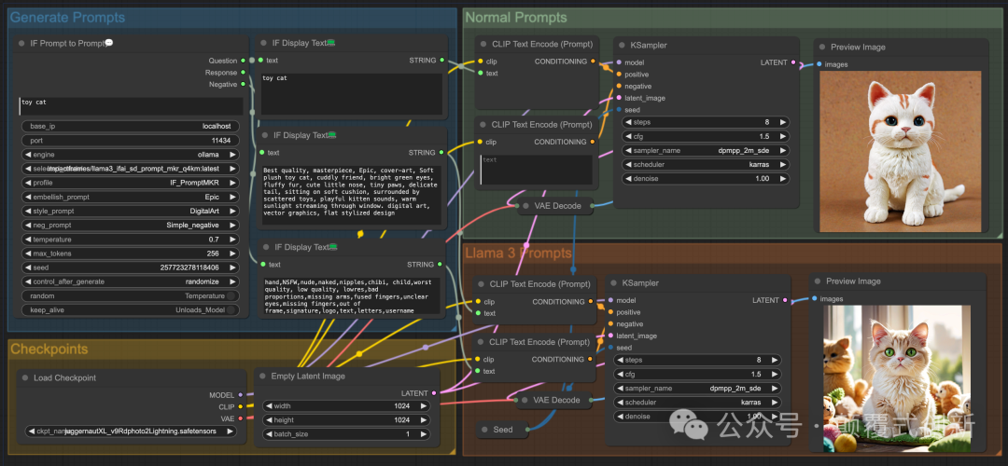The height and width of the screenshot is (466, 1008).
Task: Click the port field showing 11434
Action: 131,141
